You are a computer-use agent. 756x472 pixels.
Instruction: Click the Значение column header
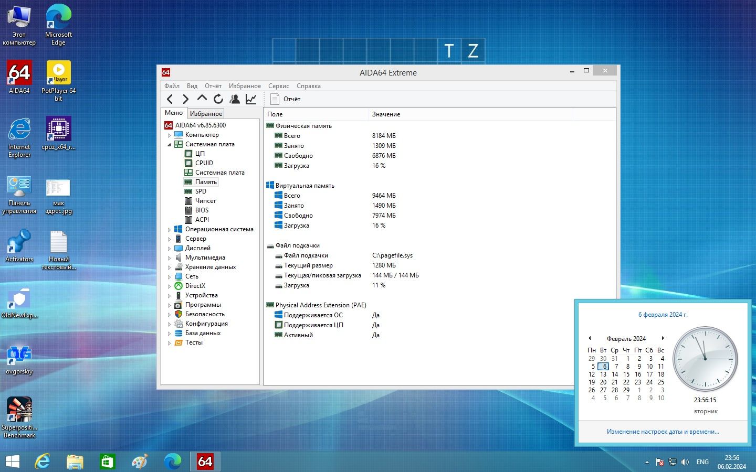click(470, 114)
